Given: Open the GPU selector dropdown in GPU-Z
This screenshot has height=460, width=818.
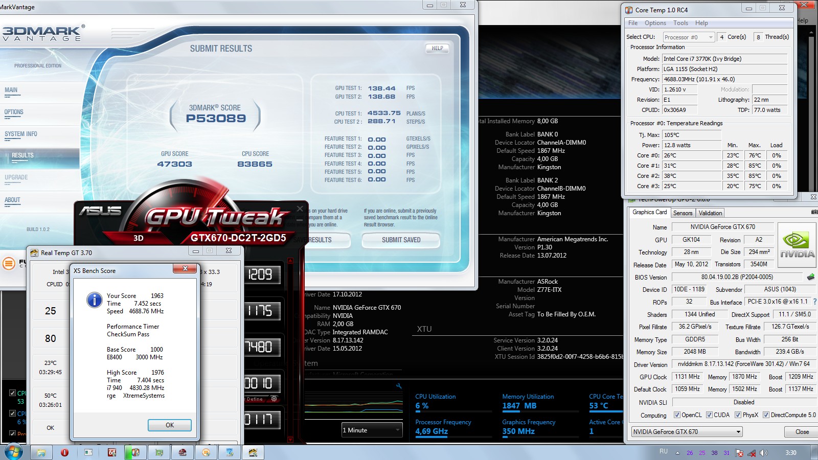Looking at the screenshot, I should (x=687, y=432).
